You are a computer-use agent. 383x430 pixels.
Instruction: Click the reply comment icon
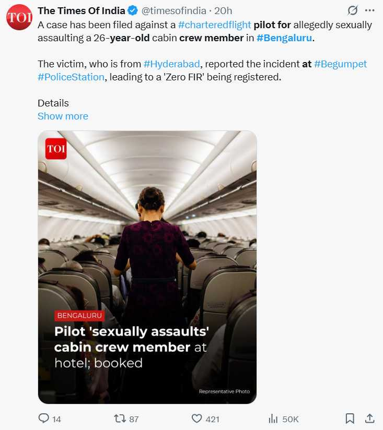click(x=43, y=419)
